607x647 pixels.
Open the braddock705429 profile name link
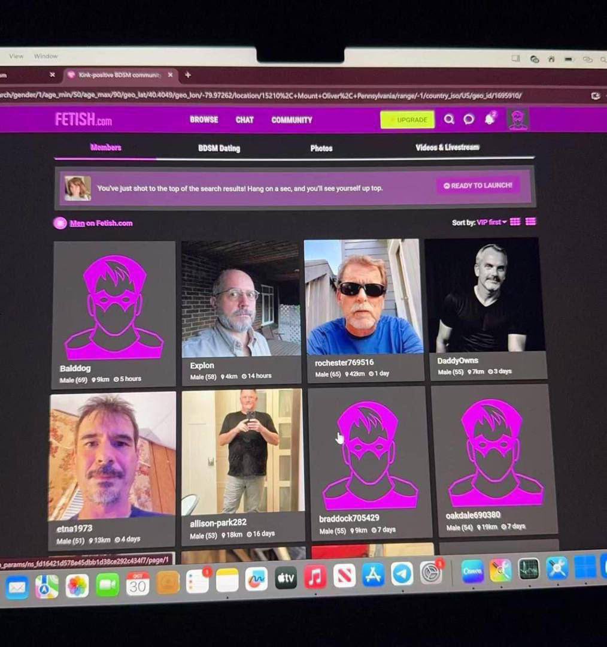pyautogui.click(x=349, y=518)
